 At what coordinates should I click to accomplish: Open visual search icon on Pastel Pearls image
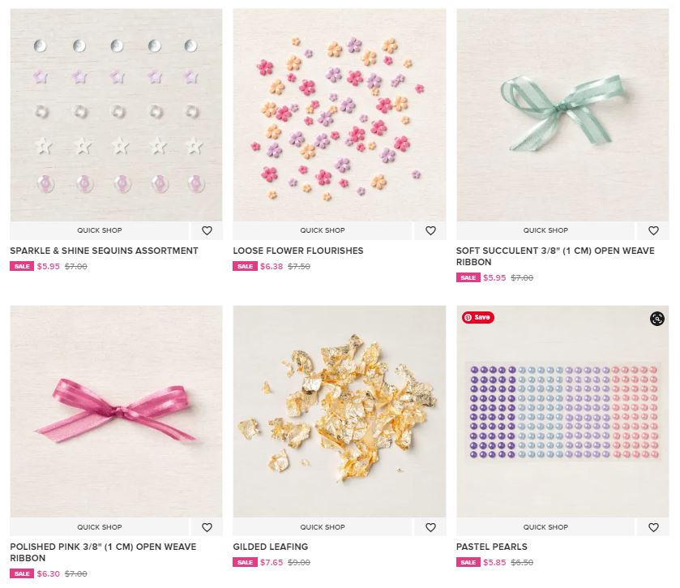pyautogui.click(x=656, y=319)
